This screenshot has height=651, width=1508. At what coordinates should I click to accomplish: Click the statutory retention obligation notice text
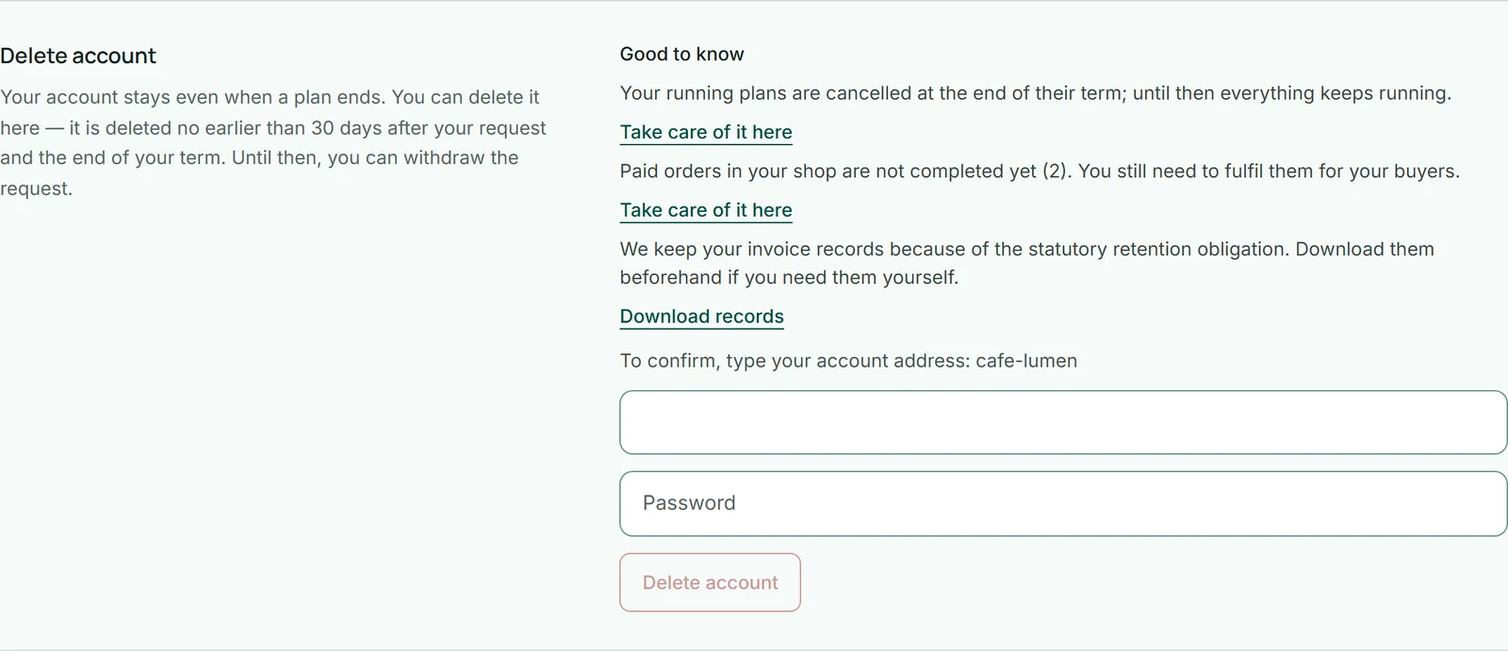(x=1027, y=263)
